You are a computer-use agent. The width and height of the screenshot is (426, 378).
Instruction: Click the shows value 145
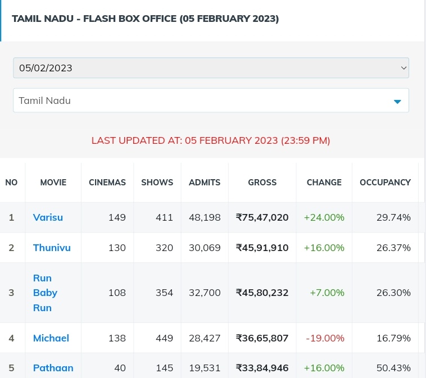click(x=164, y=368)
